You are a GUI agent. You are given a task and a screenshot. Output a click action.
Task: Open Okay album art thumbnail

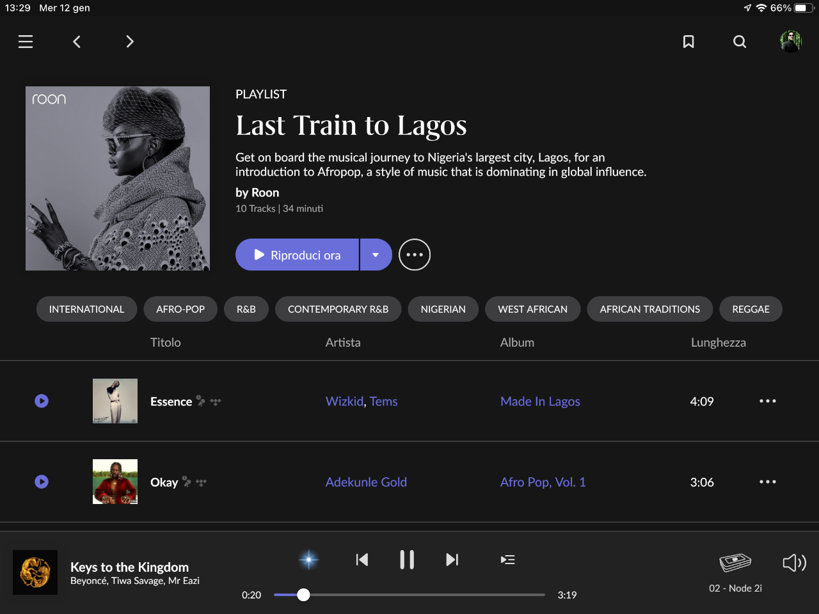[115, 482]
